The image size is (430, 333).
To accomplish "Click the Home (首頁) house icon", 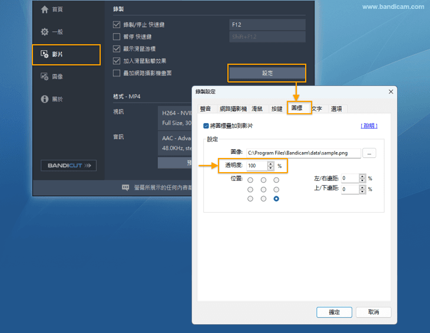I will (45, 9).
